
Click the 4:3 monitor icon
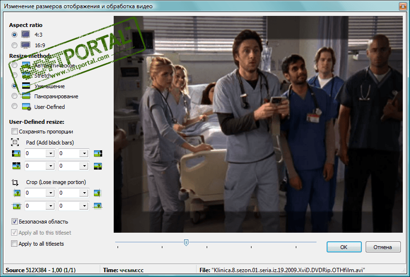coord(26,34)
